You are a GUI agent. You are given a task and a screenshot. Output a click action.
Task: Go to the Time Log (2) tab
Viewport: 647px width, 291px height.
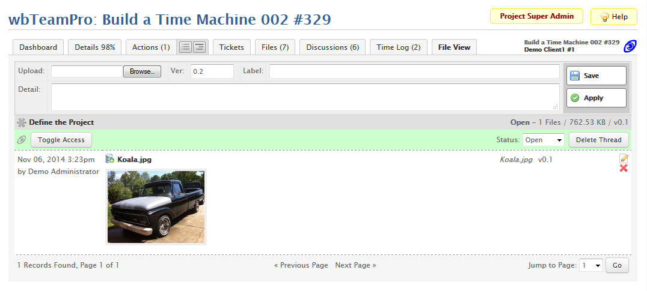coord(399,47)
